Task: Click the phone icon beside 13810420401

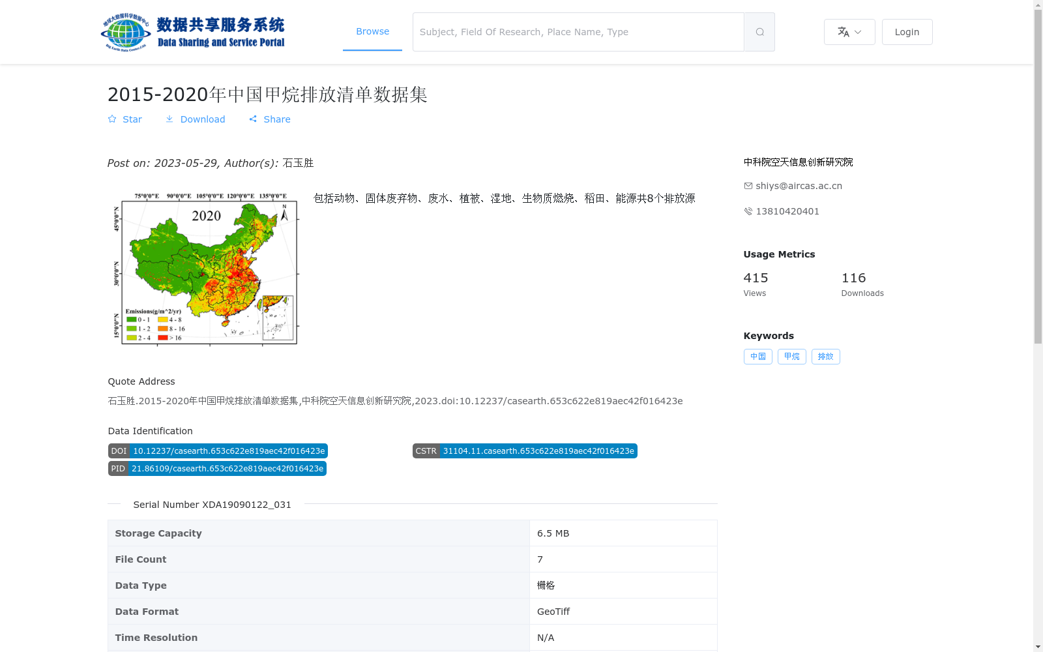Action: pyautogui.click(x=748, y=211)
